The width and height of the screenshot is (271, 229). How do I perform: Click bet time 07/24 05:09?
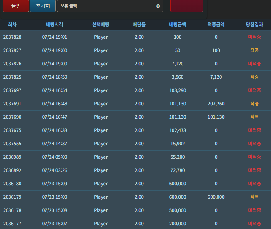pos(55,157)
